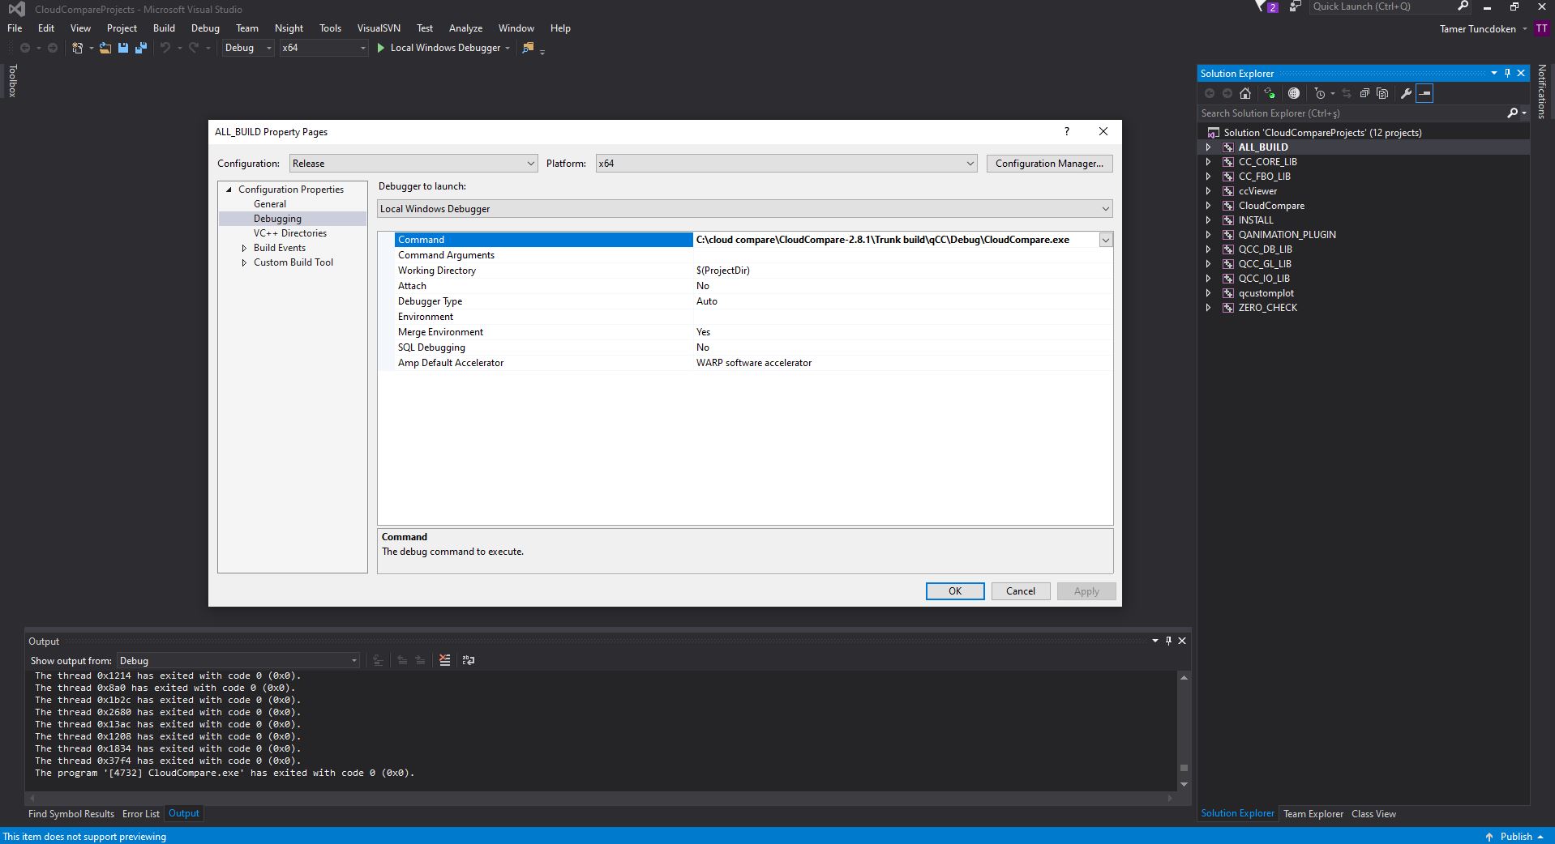Clear all output with the Clear All icon
The width and height of the screenshot is (1555, 844).
(x=444, y=660)
